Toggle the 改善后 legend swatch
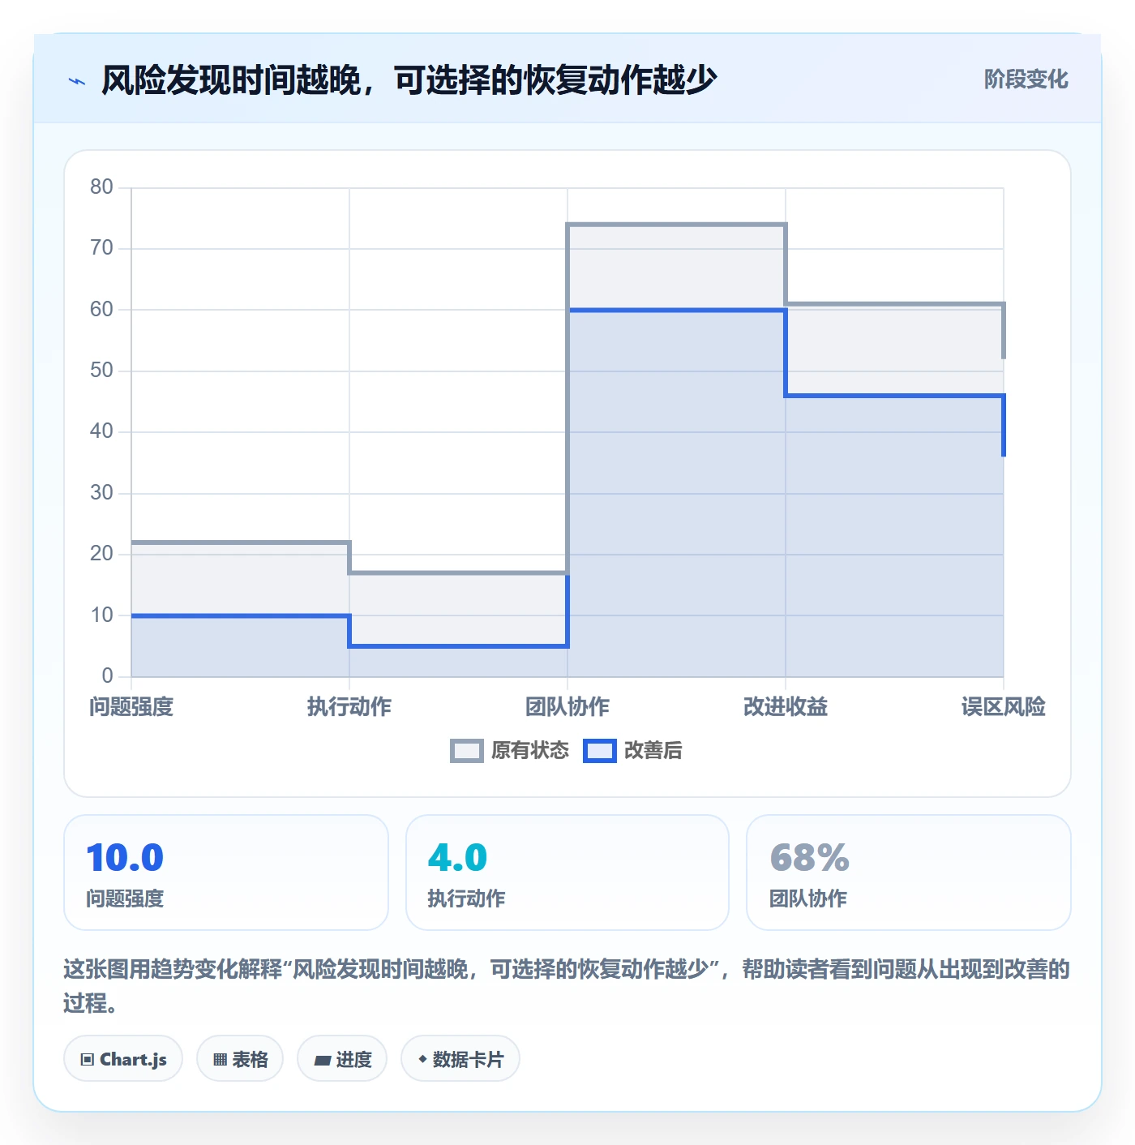The image size is (1135, 1145). (600, 751)
